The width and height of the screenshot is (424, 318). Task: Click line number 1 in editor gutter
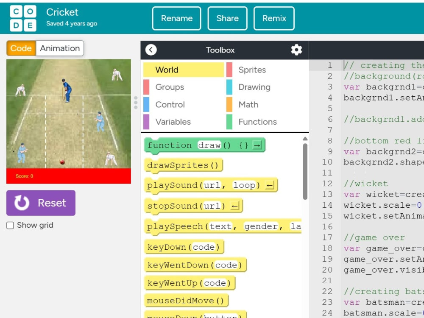pyautogui.click(x=329, y=65)
